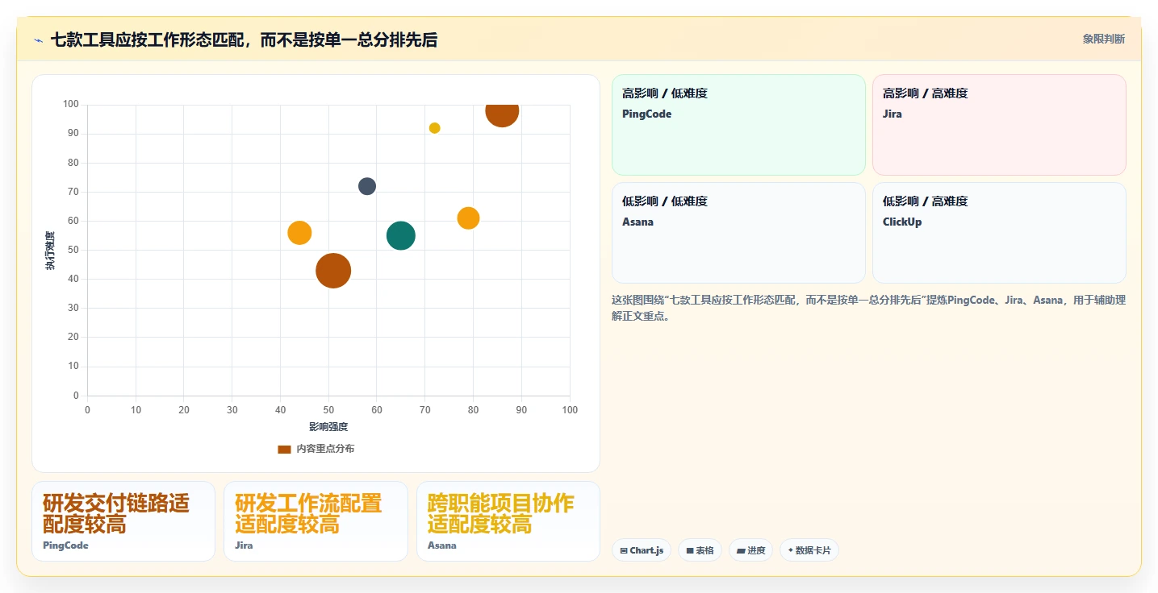Click Jira label under second stat card
Screen dimensions: 1158x593
coord(244,545)
